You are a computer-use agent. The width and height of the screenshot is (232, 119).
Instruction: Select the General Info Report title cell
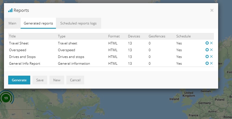point(25,64)
